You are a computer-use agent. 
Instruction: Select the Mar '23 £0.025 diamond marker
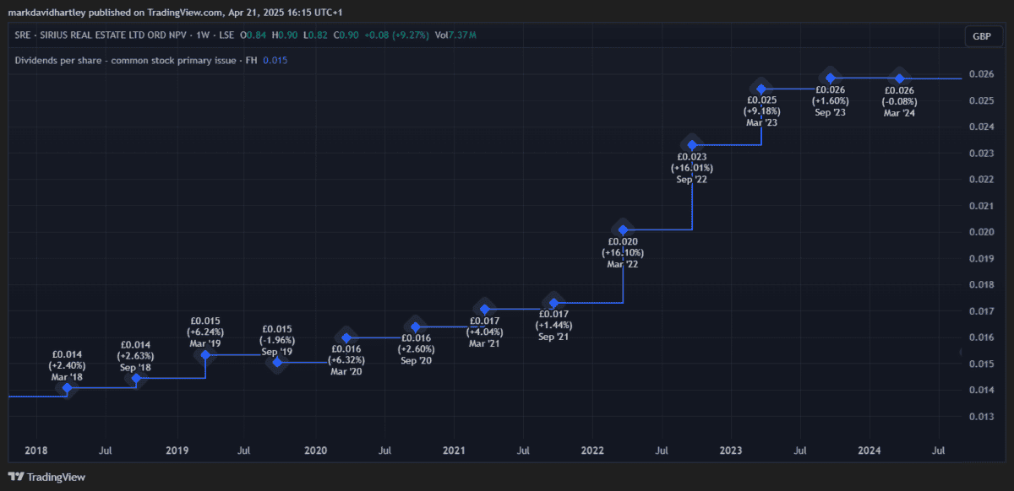(761, 89)
